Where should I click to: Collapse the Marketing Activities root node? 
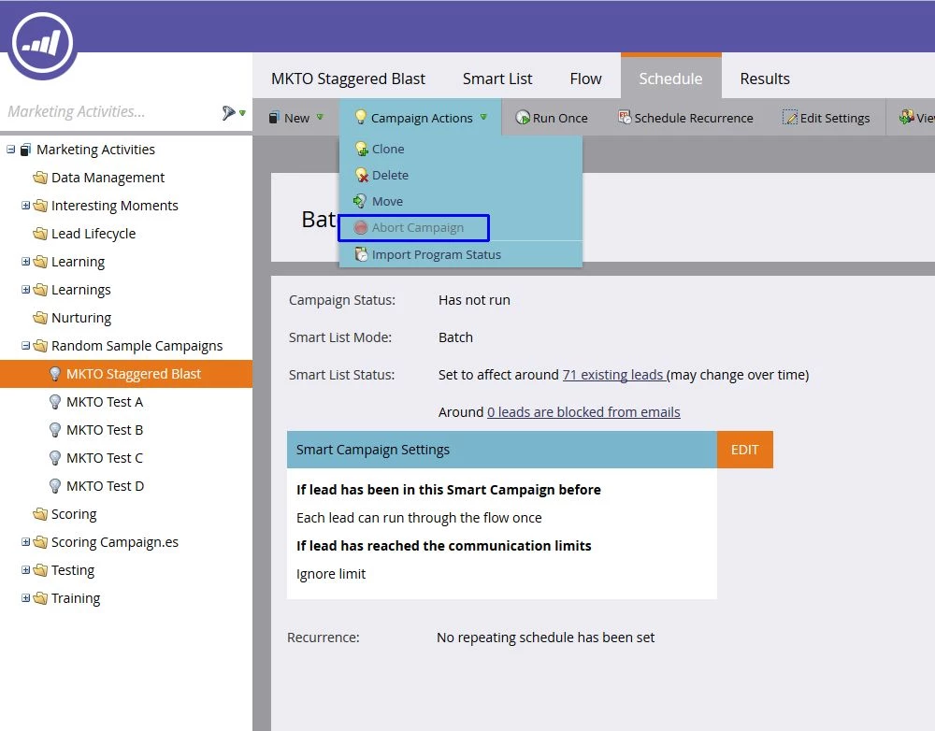pos(10,149)
